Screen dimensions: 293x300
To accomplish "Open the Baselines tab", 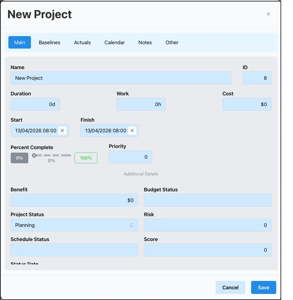I will (49, 42).
